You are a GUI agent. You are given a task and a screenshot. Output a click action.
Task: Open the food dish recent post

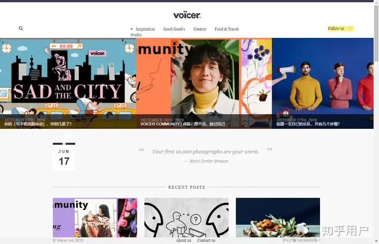[x=278, y=217]
